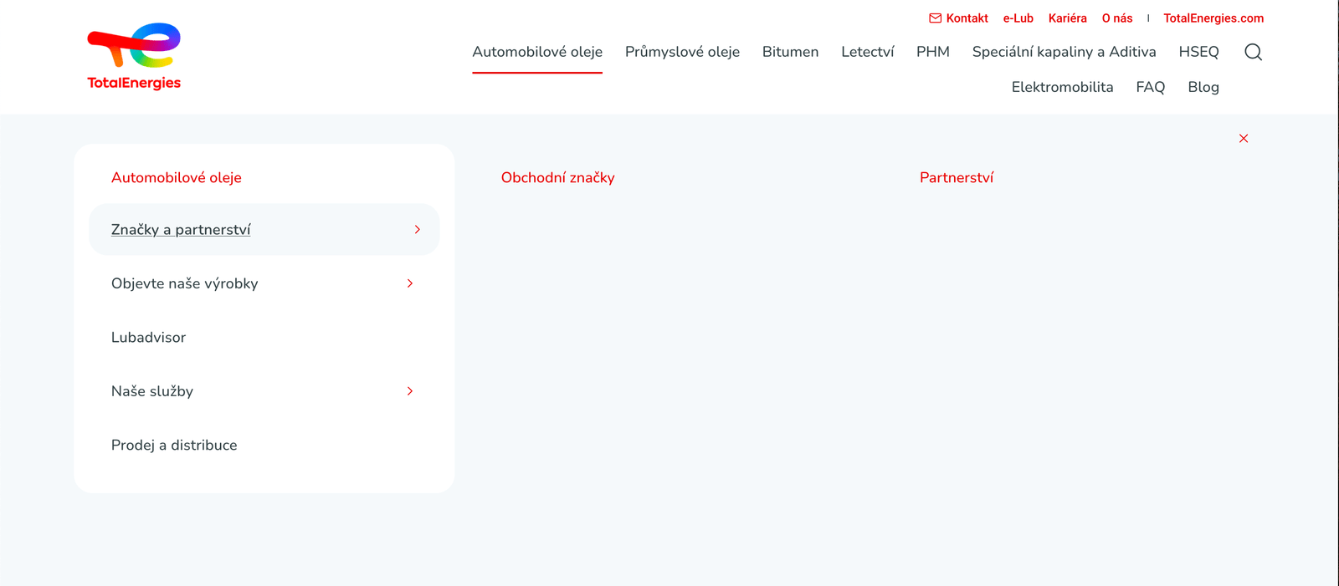This screenshot has width=1339, height=586.
Task: Open the PHM menu item
Action: 933,52
